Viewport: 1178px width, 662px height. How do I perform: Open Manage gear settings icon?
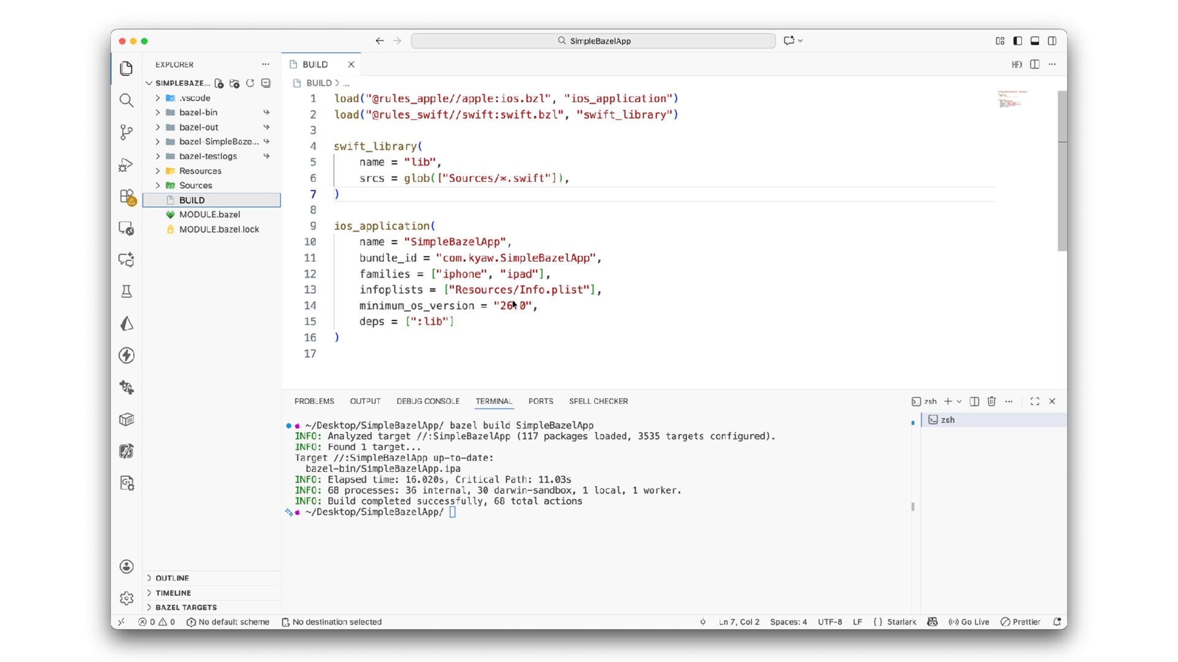coord(126,598)
